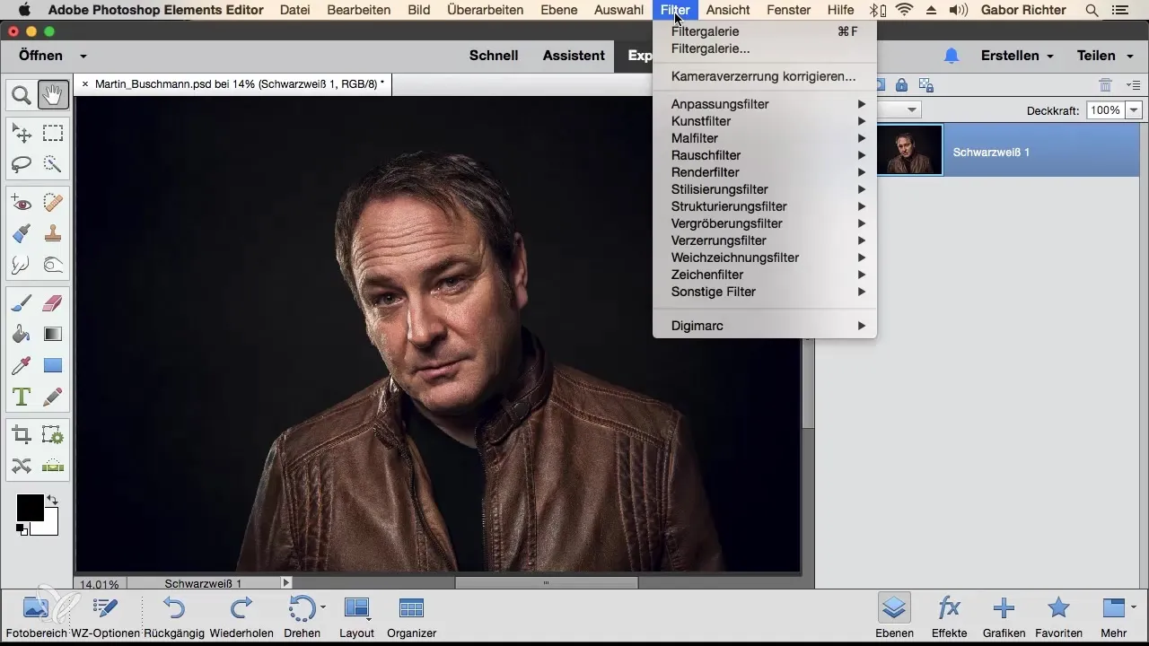Open the Organizer button
The width and height of the screenshot is (1149, 646).
coord(411,616)
